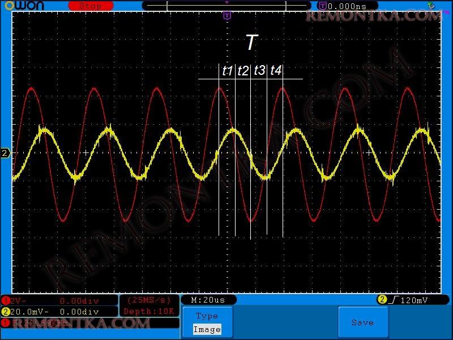Image resolution: width=453 pixels, height=340 pixels.
Task: Click the 25MS/s sample rate readout
Action: 149,300
